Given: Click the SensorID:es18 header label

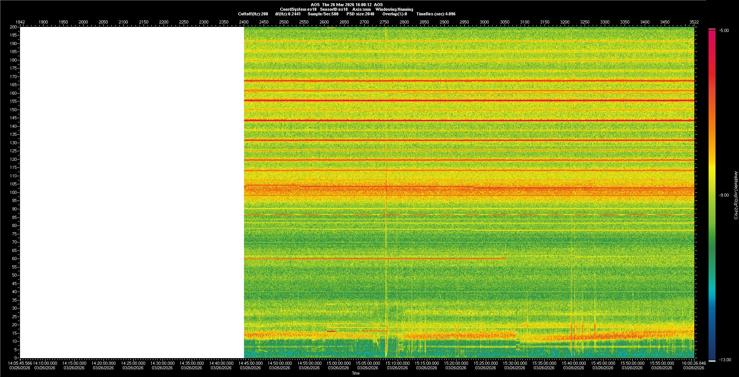Looking at the screenshot, I should tap(334, 9).
